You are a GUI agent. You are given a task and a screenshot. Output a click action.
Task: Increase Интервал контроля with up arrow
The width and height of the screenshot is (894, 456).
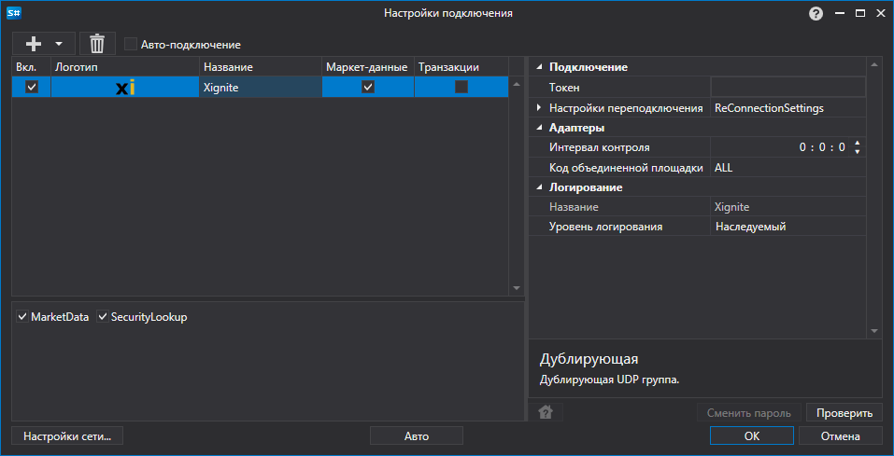click(857, 144)
